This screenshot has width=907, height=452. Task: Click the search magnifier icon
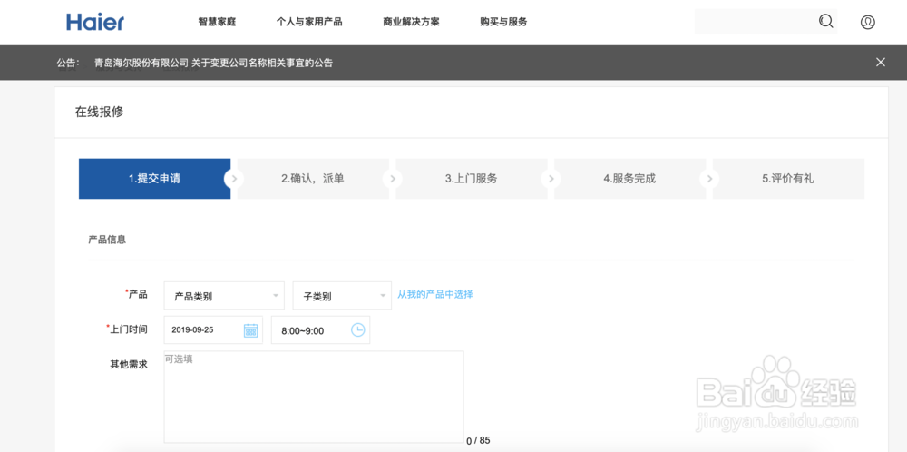826,22
